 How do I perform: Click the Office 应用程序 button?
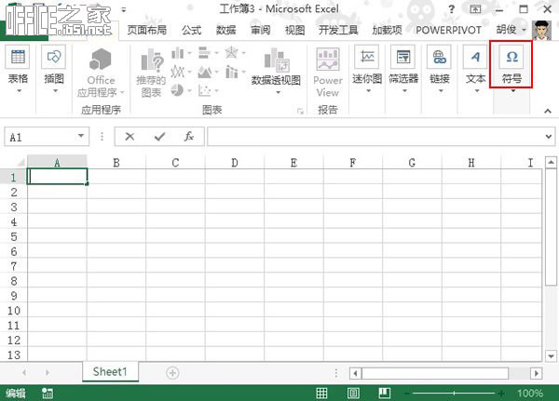pyautogui.click(x=101, y=73)
